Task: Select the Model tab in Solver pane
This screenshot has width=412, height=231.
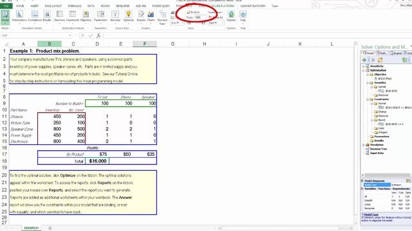Action: pyautogui.click(x=368, y=53)
